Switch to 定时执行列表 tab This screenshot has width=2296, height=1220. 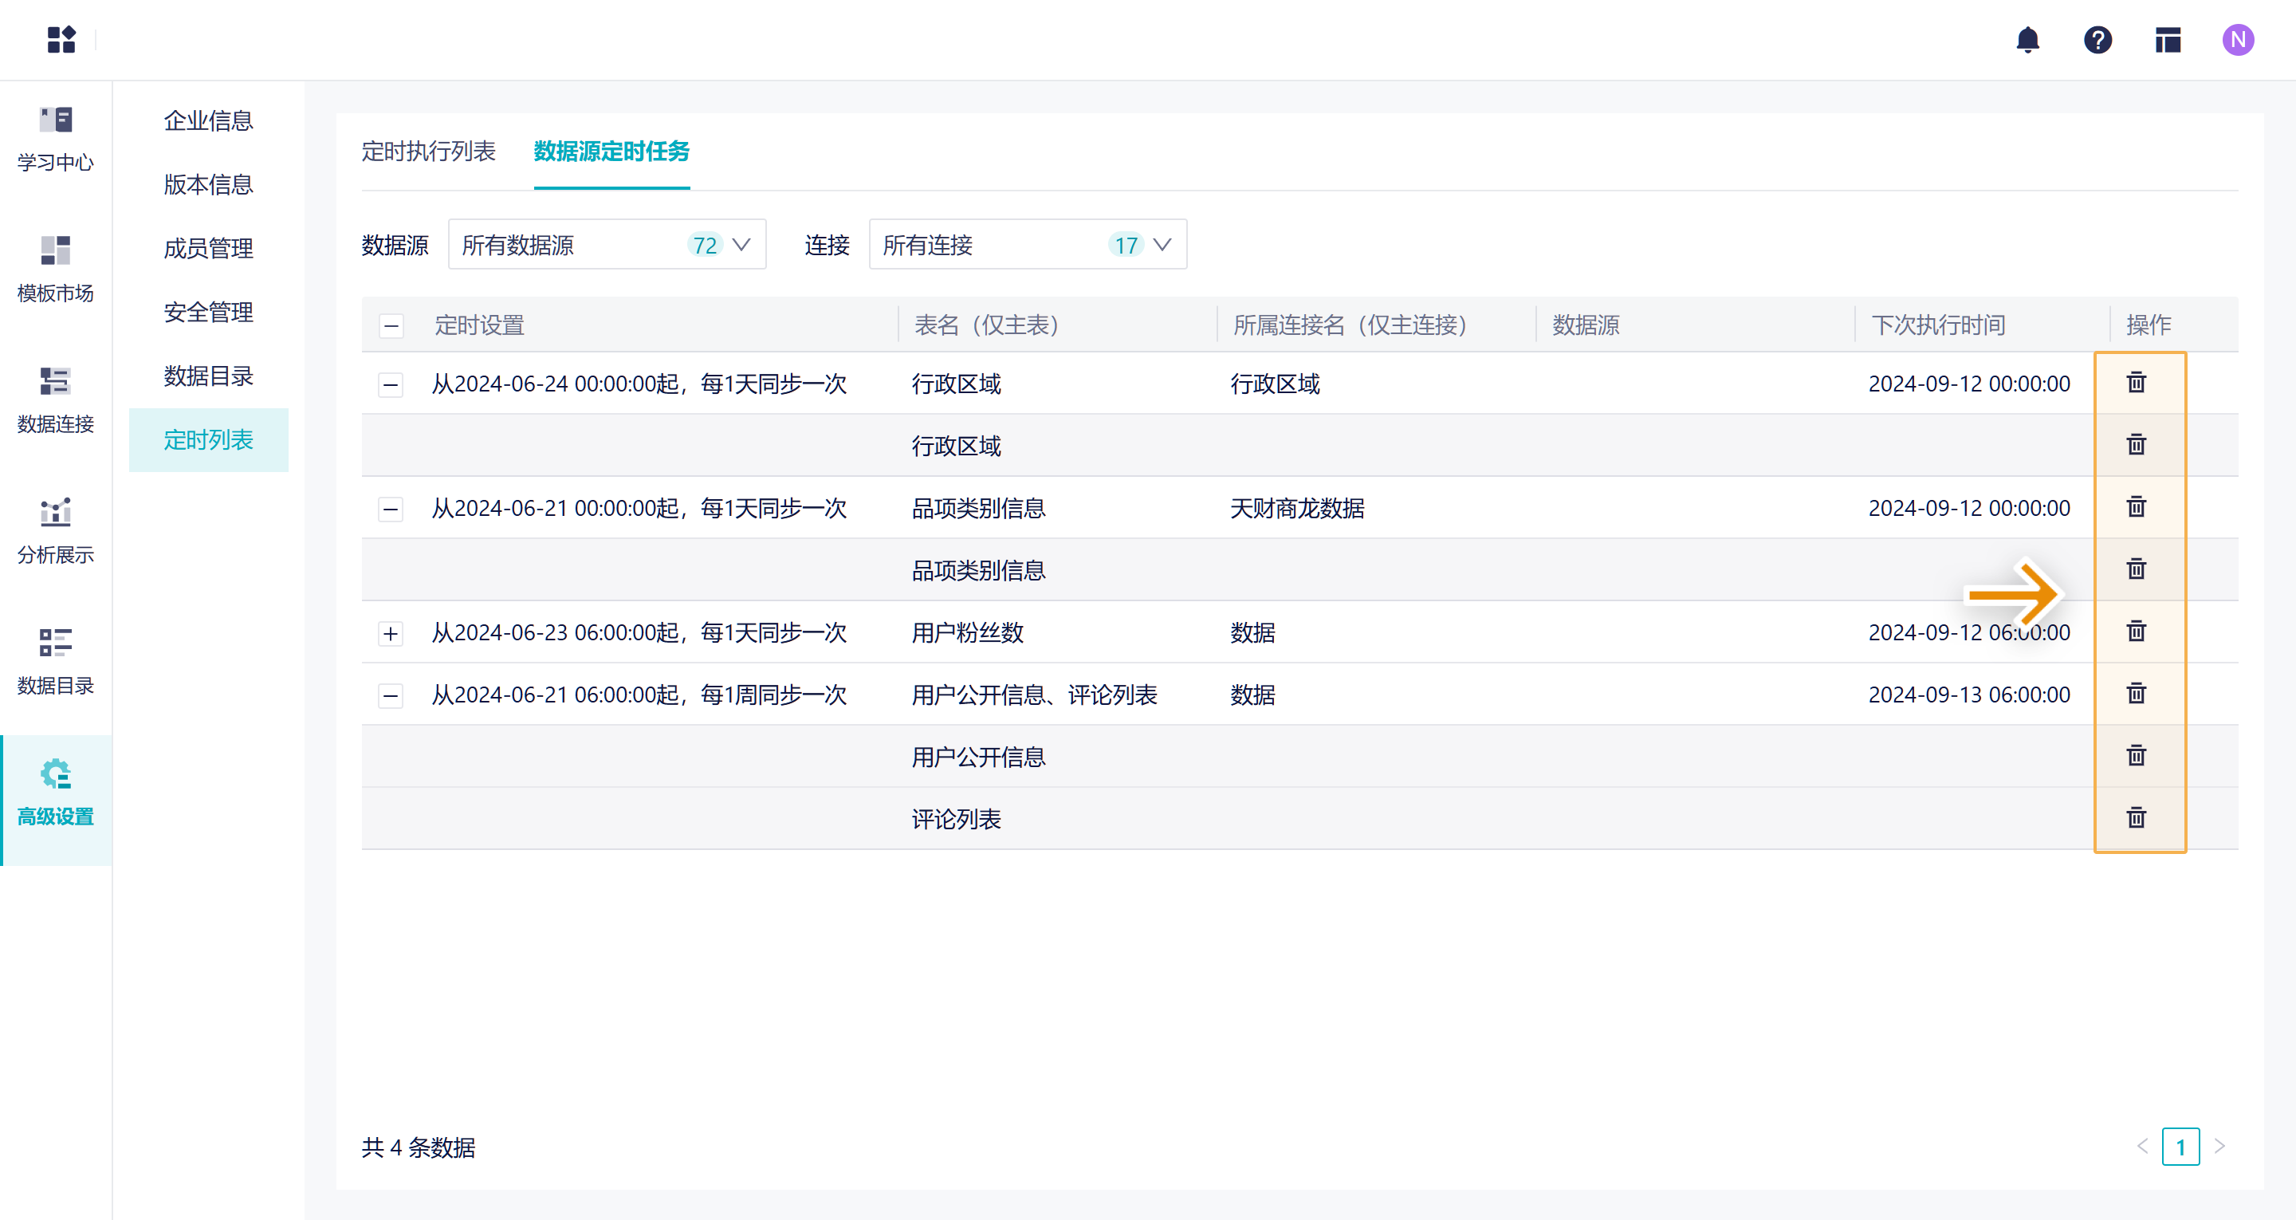[428, 152]
